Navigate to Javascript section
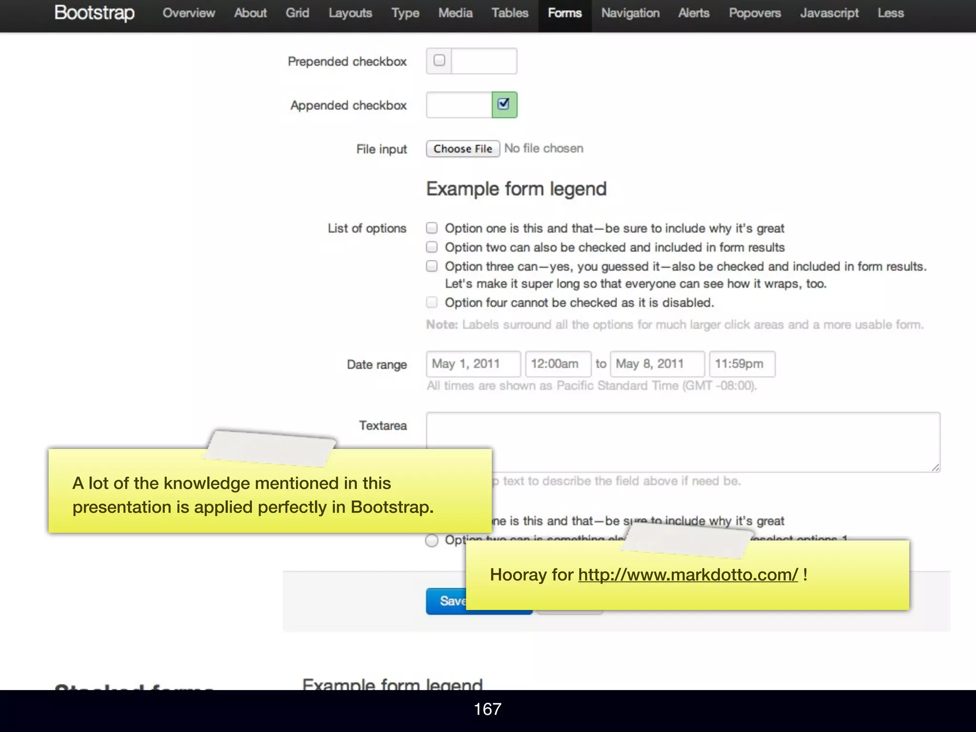976x732 pixels. 829,13
